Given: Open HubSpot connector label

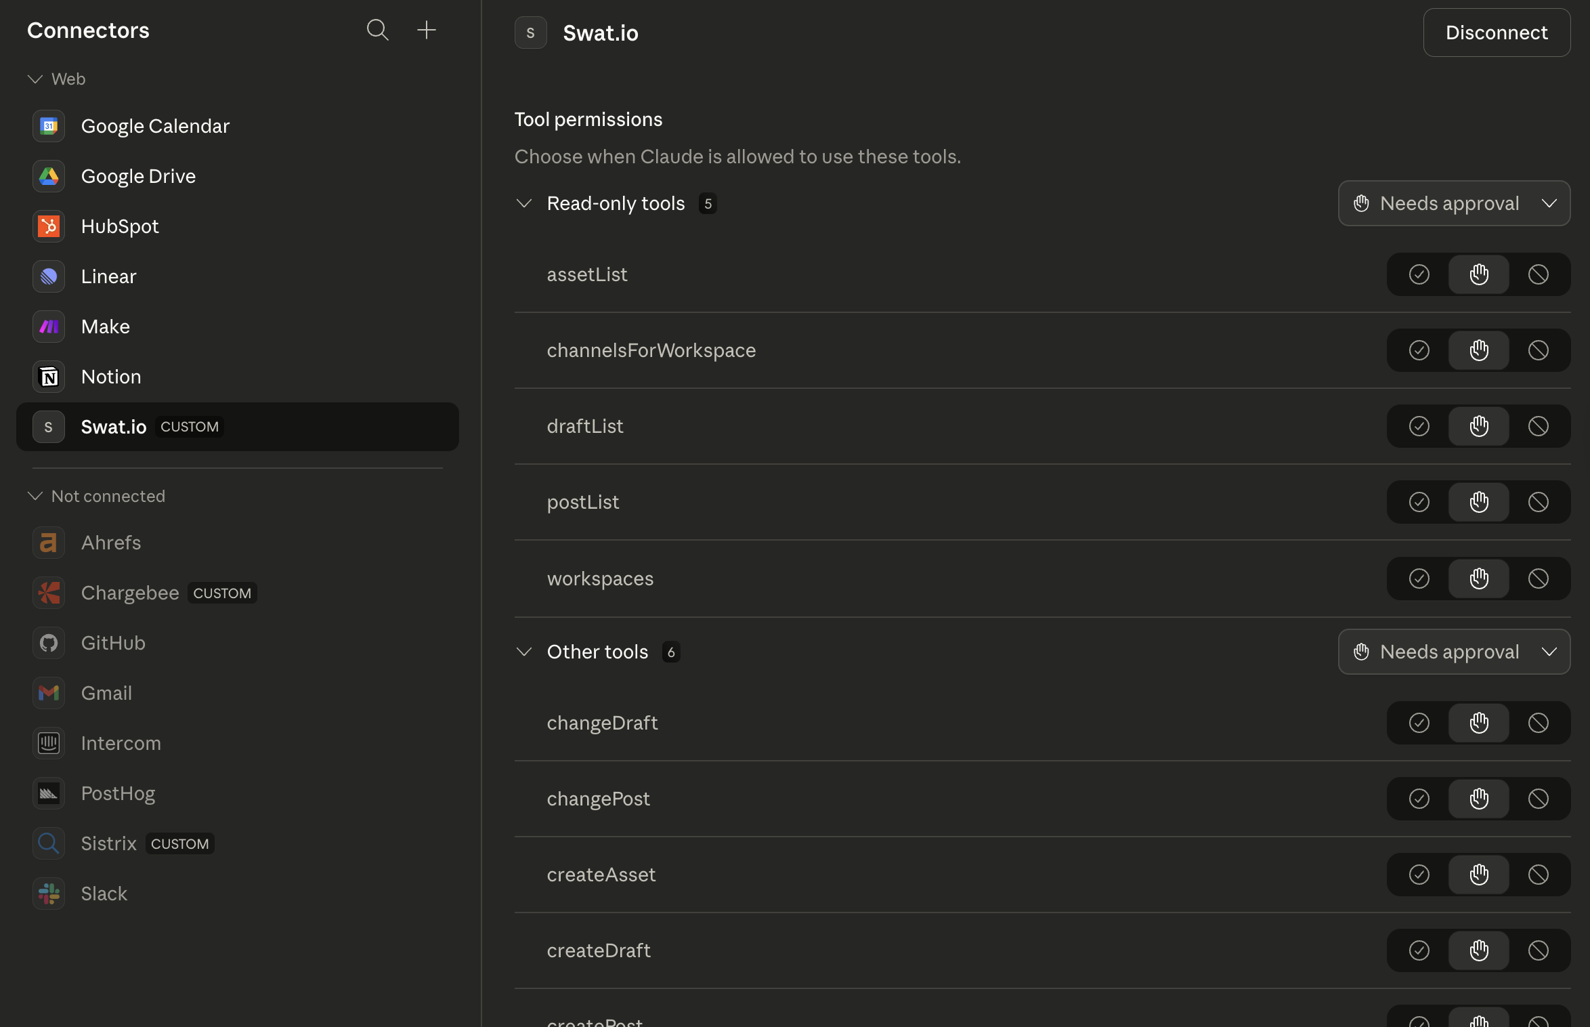Looking at the screenshot, I should (x=120, y=226).
